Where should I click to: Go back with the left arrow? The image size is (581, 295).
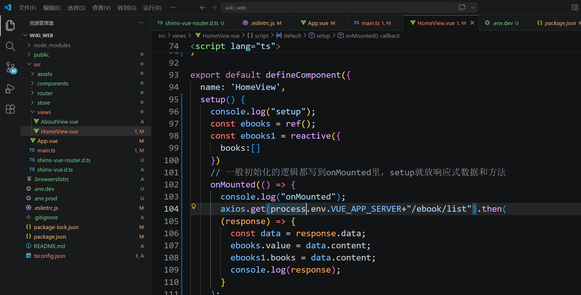(x=203, y=8)
